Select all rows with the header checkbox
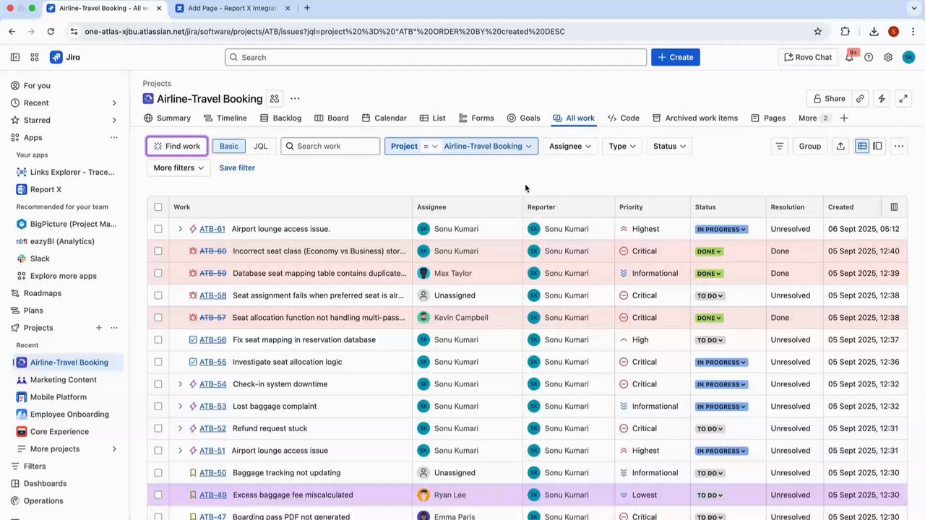Screen dimensions: 925x520 pyautogui.click(x=158, y=207)
